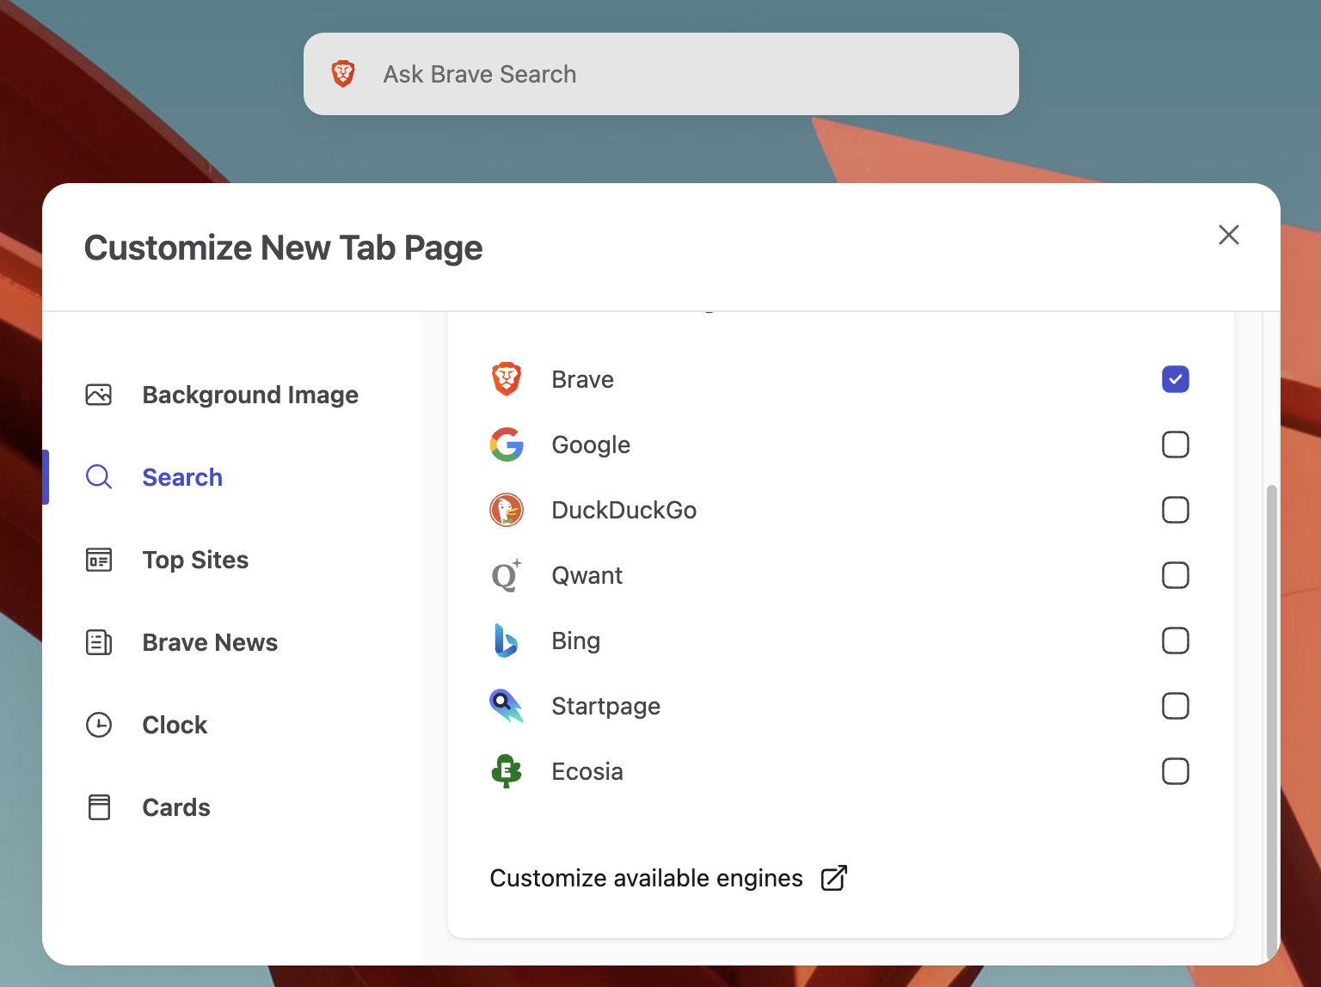Check the Ecosia checkbox
Viewport: 1321px width, 987px height.
pyautogui.click(x=1175, y=771)
